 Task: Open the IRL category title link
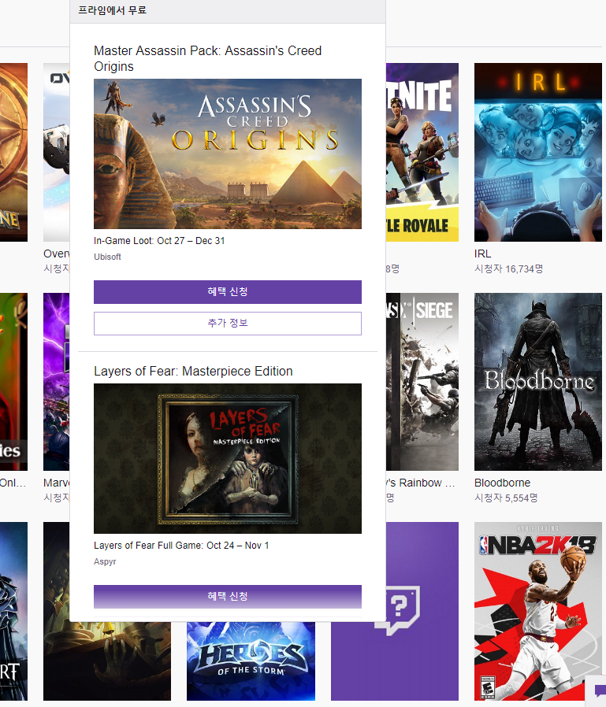pyautogui.click(x=482, y=254)
